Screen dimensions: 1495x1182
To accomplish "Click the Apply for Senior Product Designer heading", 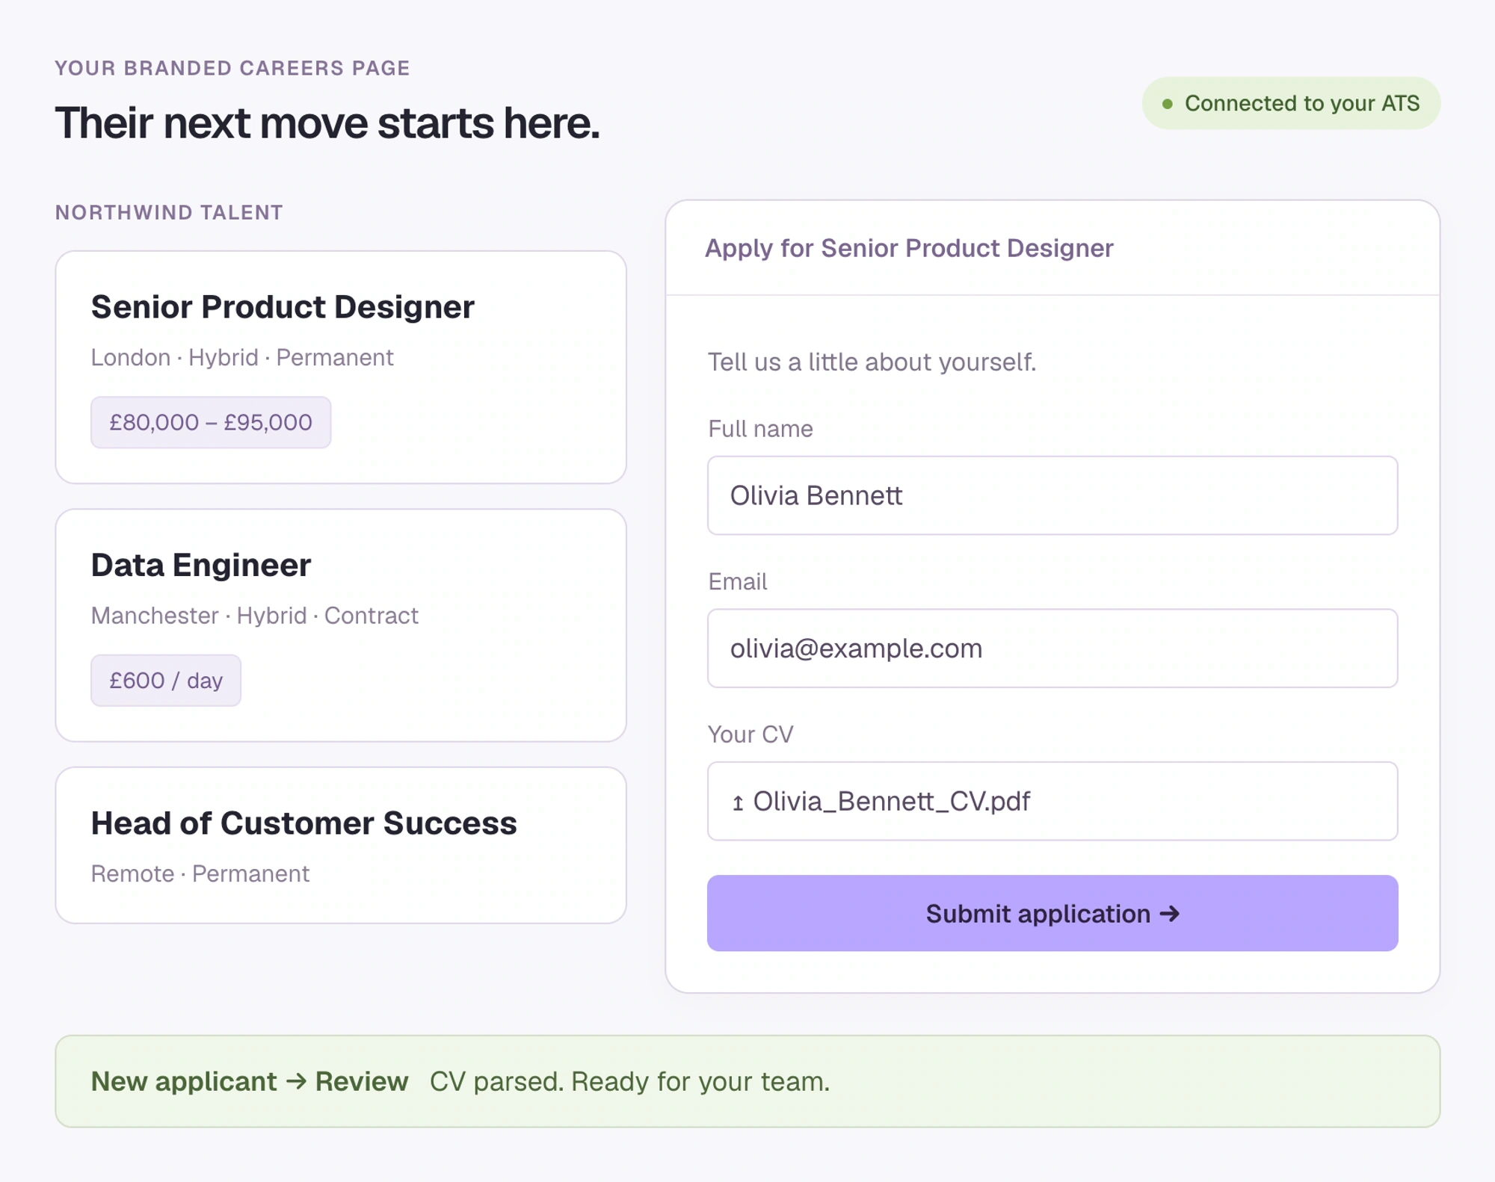I will click(909, 248).
